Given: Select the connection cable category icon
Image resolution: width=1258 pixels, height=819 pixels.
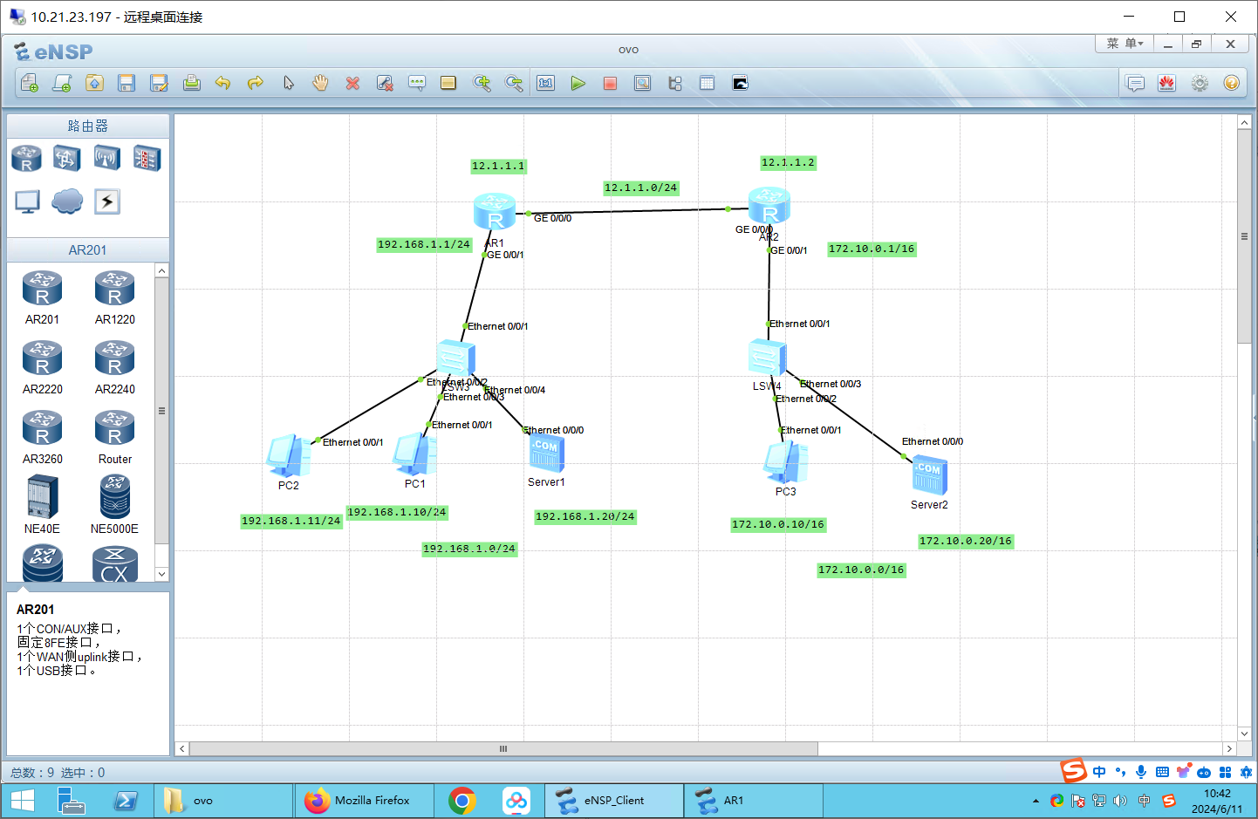Looking at the screenshot, I should (x=106, y=202).
